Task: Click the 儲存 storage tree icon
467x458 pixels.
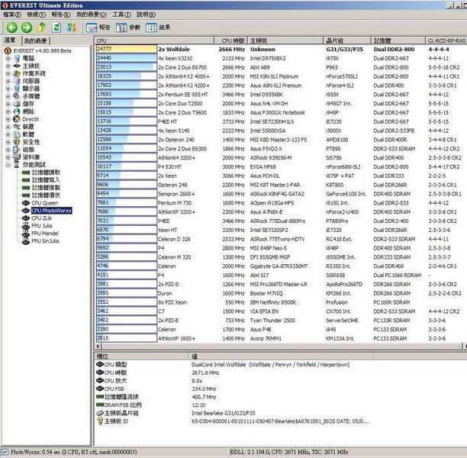Action: pos(17,104)
